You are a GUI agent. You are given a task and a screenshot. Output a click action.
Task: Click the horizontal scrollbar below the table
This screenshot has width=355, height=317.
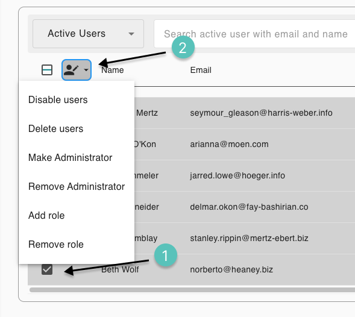192,290
